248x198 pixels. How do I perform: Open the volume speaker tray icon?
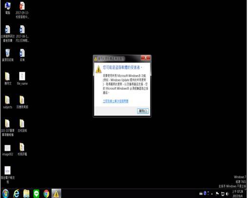227,194
